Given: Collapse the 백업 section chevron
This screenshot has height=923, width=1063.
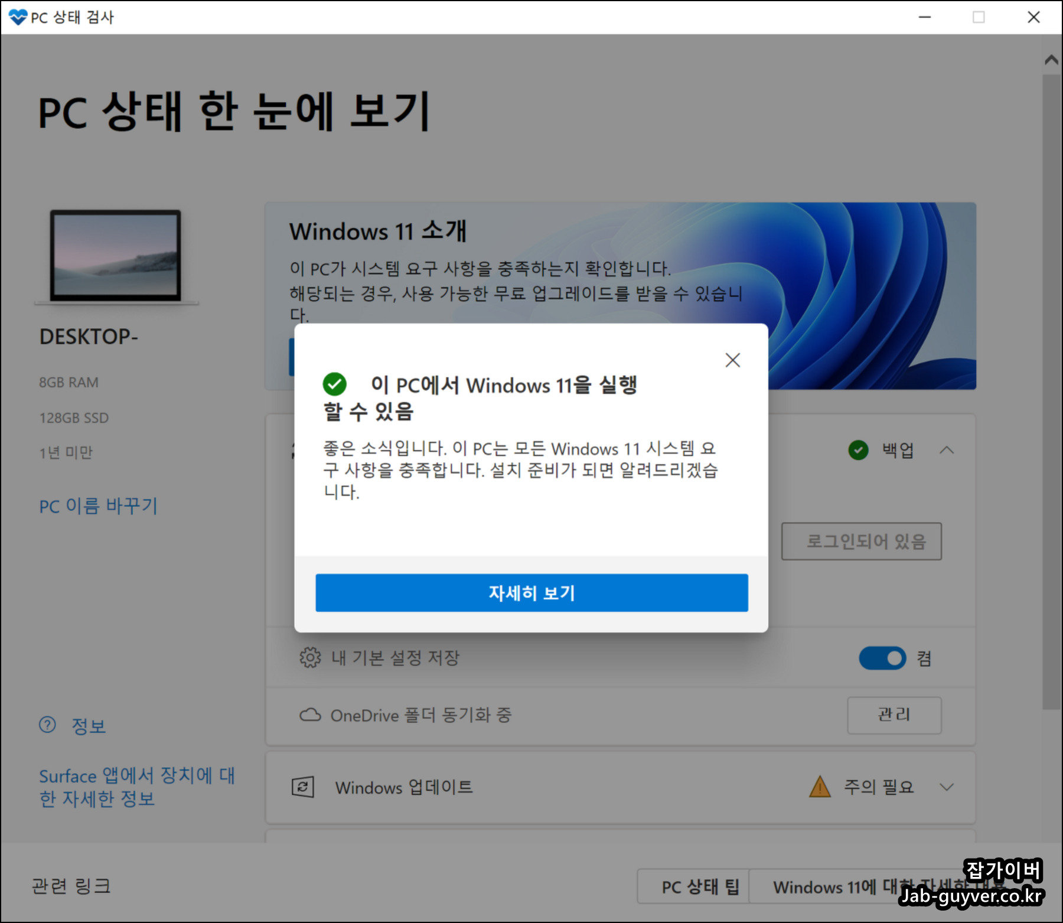Looking at the screenshot, I should pos(947,450).
